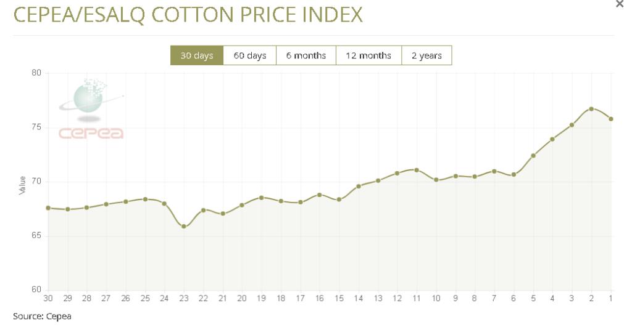
Task: Switch chart to 2 years
Action: click(426, 55)
